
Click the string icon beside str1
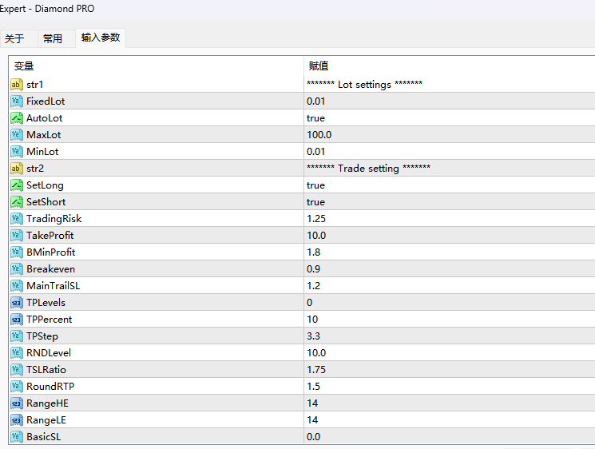tap(16, 85)
